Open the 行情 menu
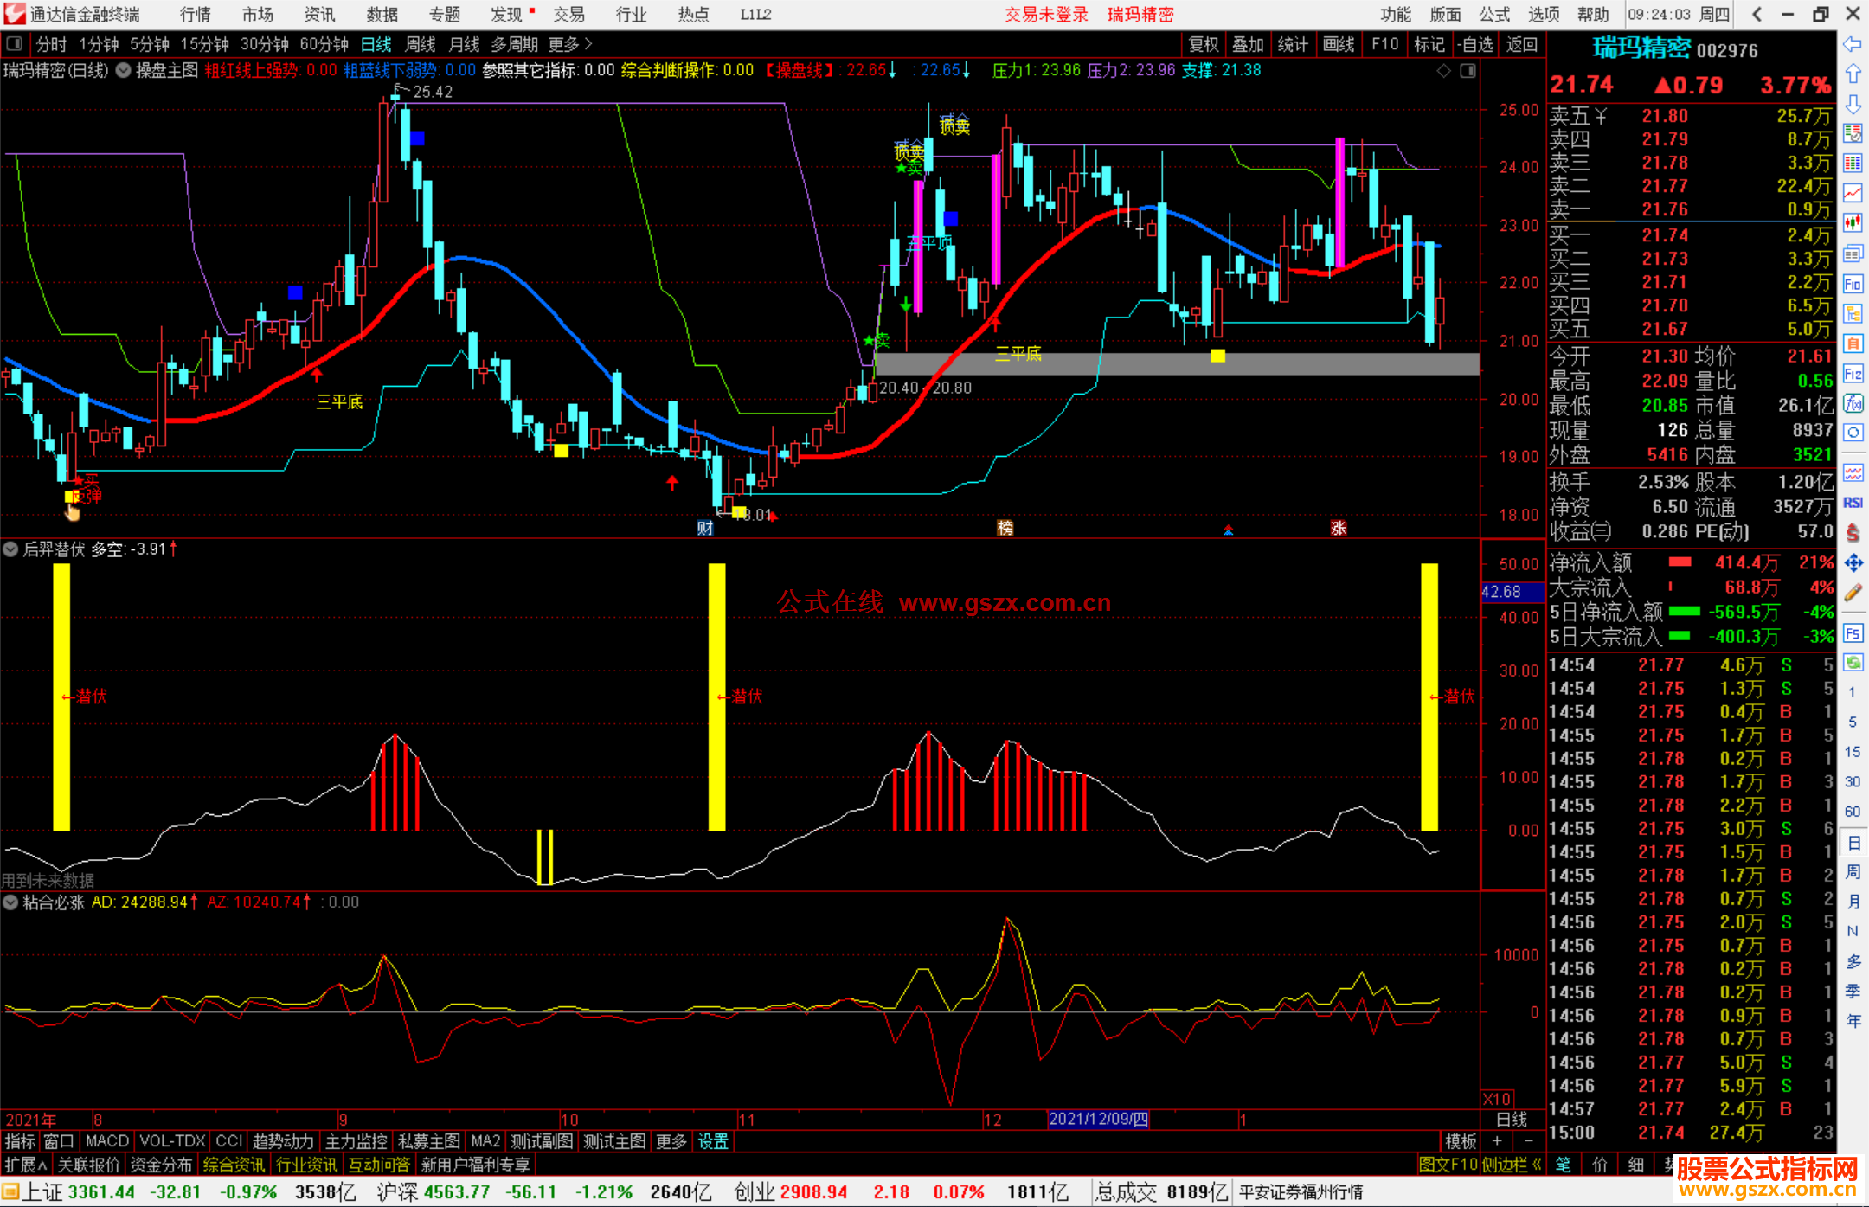The height and width of the screenshot is (1207, 1869). click(x=195, y=14)
